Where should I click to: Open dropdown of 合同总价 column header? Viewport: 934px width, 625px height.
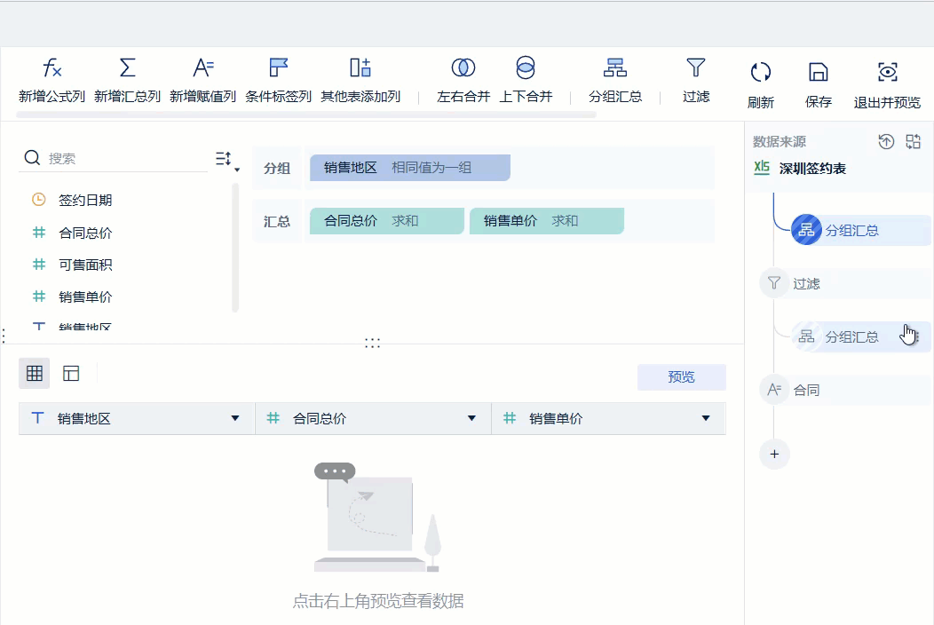[471, 418]
